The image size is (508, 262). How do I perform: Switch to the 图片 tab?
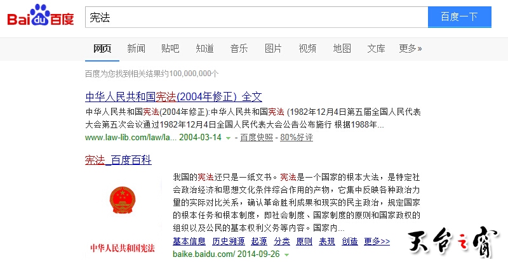pyautogui.click(x=273, y=49)
